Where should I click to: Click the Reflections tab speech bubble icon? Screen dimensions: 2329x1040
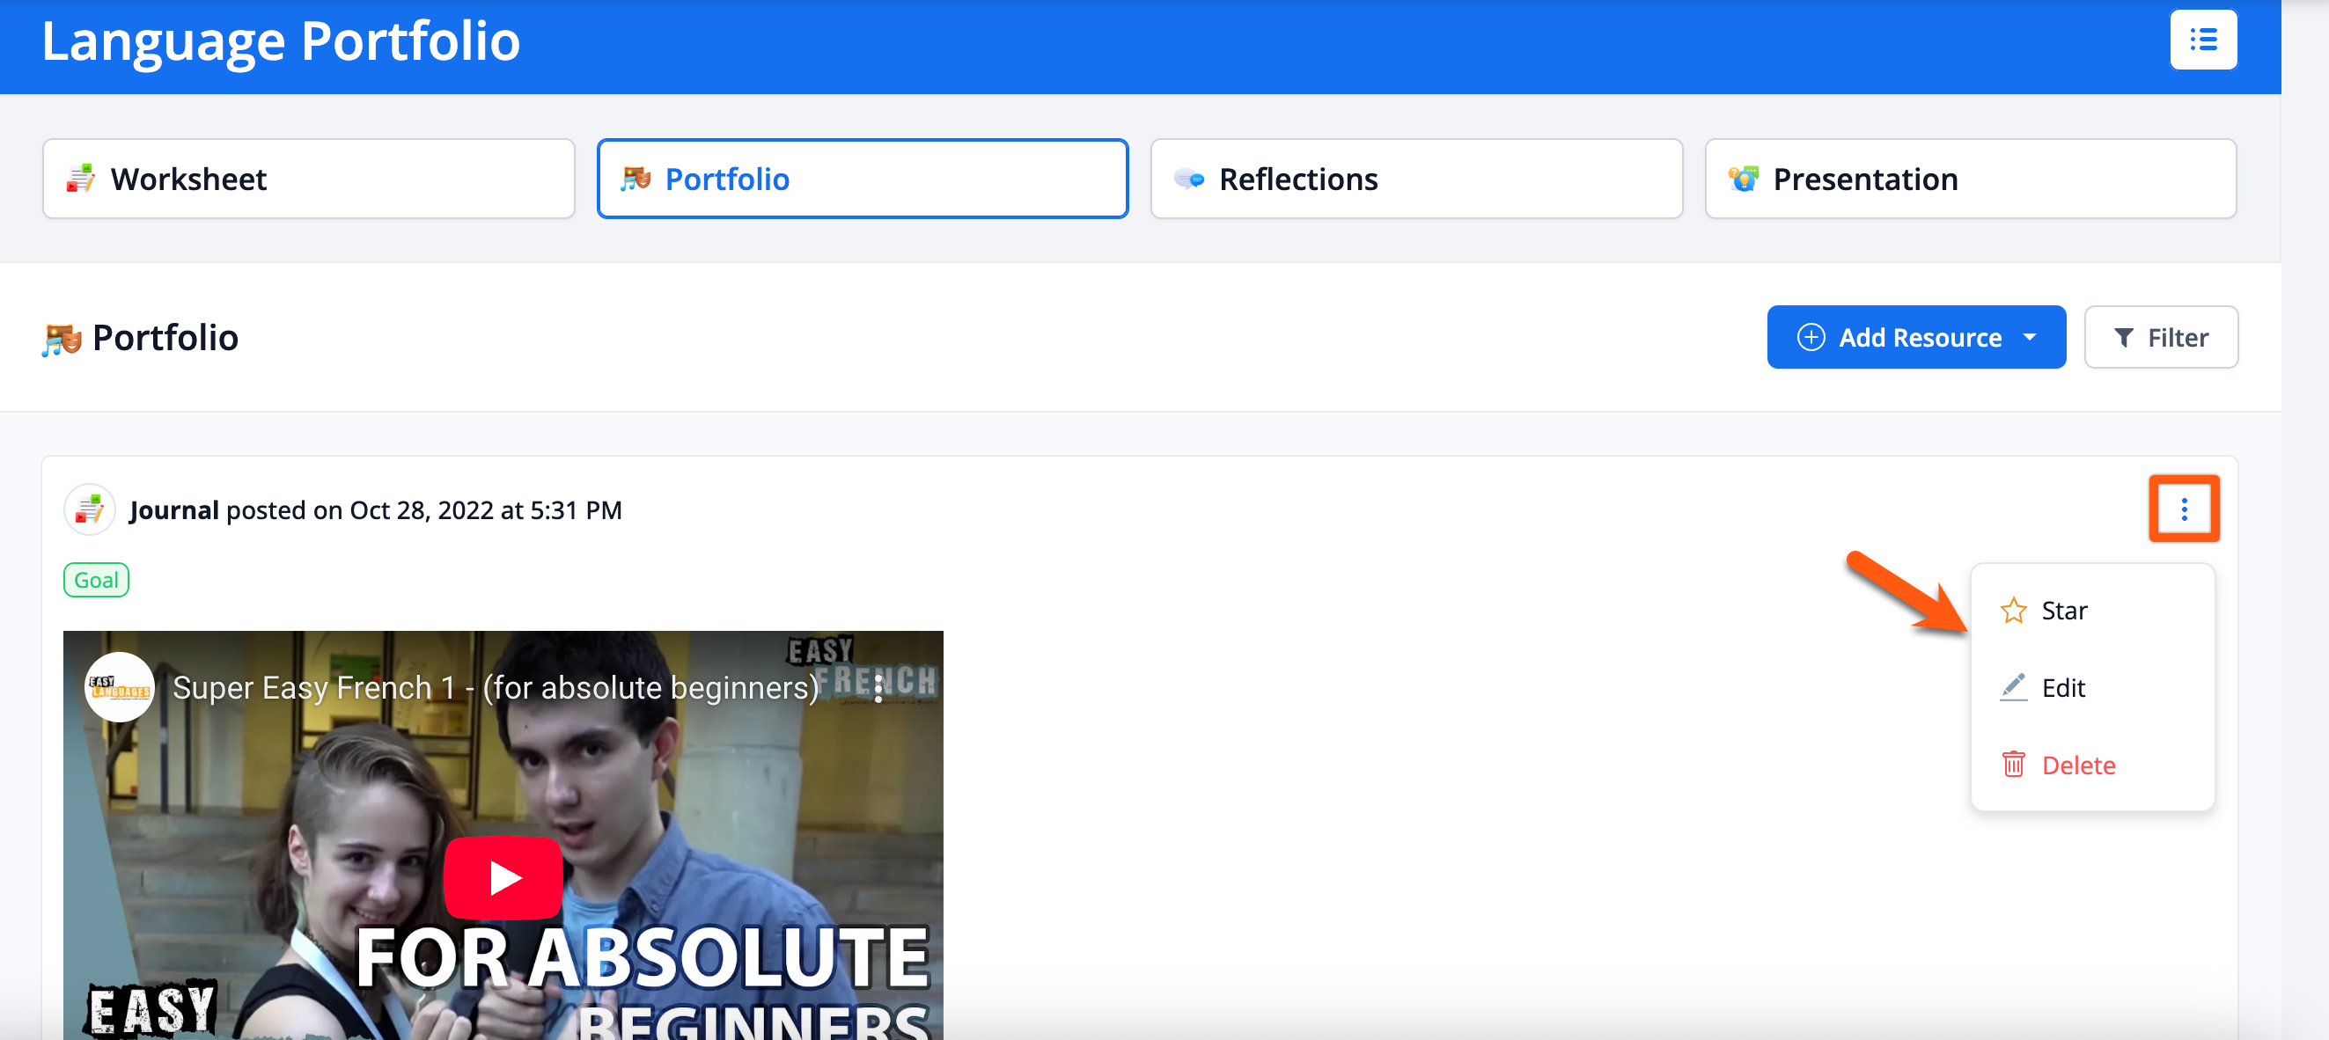[x=1188, y=179]
